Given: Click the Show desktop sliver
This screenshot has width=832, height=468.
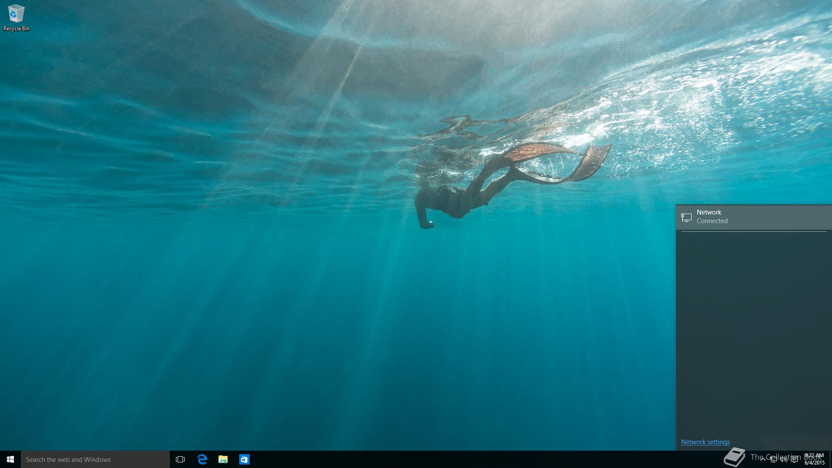Looking at the screenshot, I should click(830, 459).
